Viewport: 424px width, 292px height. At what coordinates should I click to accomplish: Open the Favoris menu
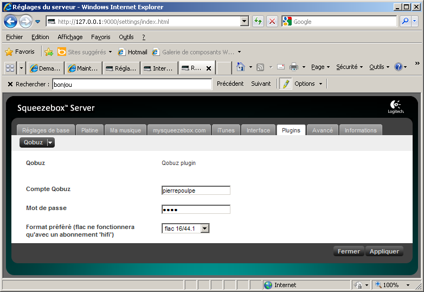coord(101,37)
